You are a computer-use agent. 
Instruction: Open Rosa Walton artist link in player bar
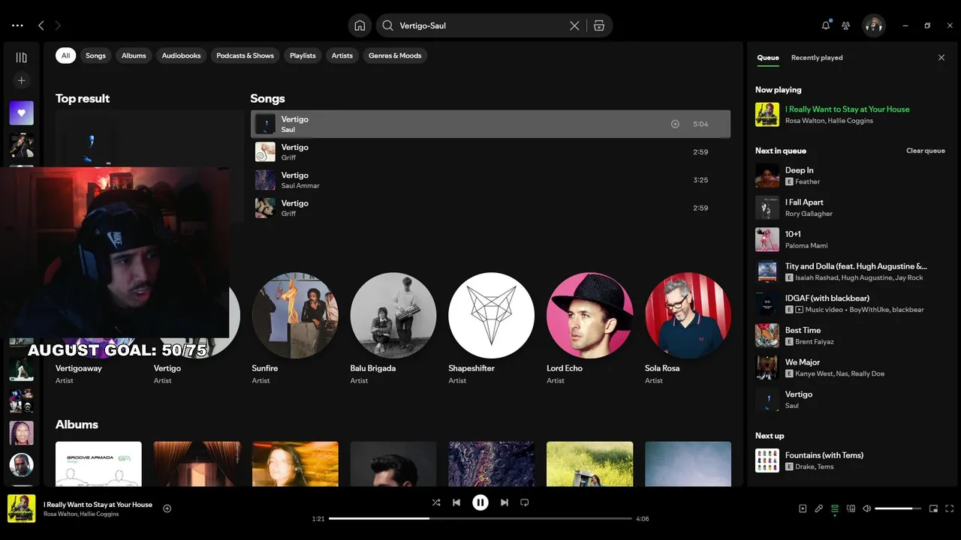coord(60,514)
